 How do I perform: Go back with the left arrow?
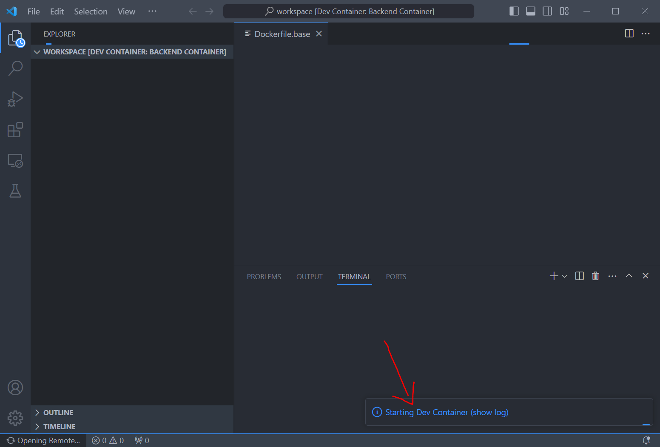193,11
